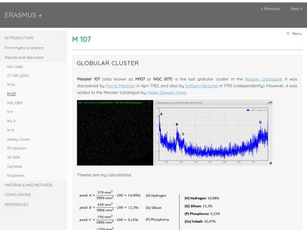307x230 pixels.
Task: Go to the Previous page
Action: [270, 9]
